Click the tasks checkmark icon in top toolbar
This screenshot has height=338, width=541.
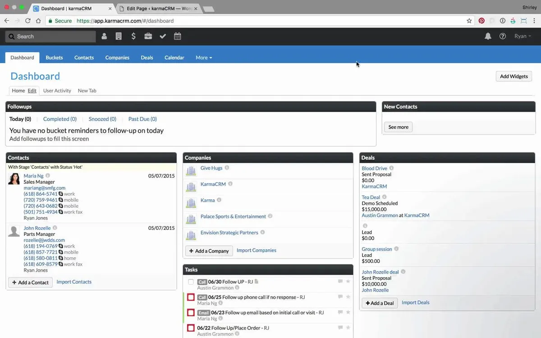point(163,37)
